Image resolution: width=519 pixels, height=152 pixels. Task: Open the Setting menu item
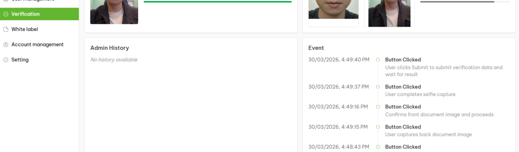tap(40, 60)
